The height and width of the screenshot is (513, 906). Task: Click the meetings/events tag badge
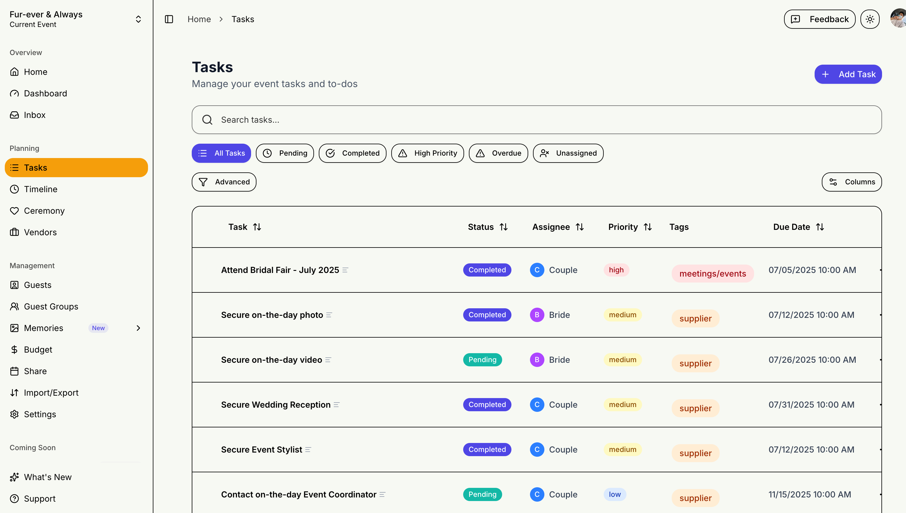click(712, 274)
